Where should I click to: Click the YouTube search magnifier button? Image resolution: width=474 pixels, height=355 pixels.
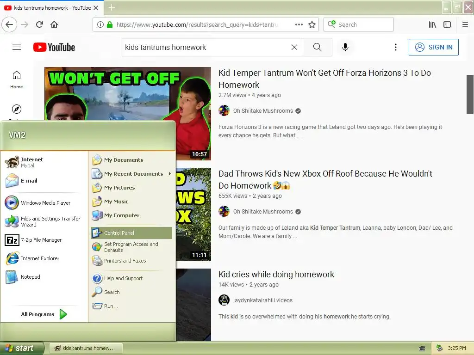coord(318,47)
